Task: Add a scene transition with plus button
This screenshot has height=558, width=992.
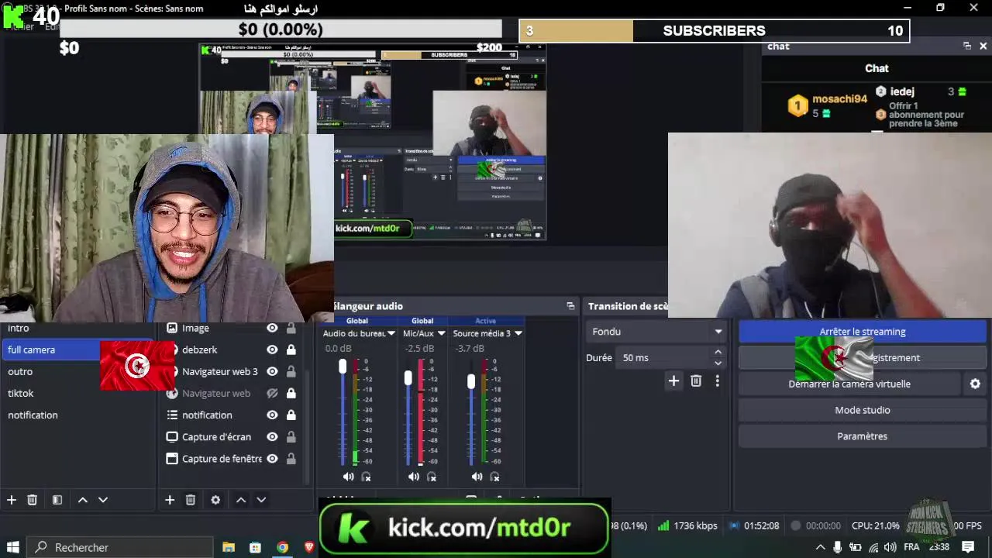Action: [x=673, y=381]
